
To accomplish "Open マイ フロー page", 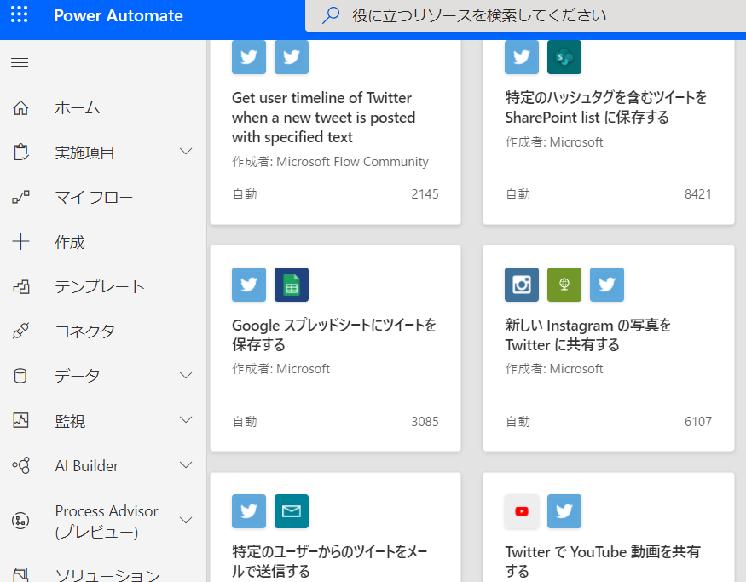I will pos(94,197).
